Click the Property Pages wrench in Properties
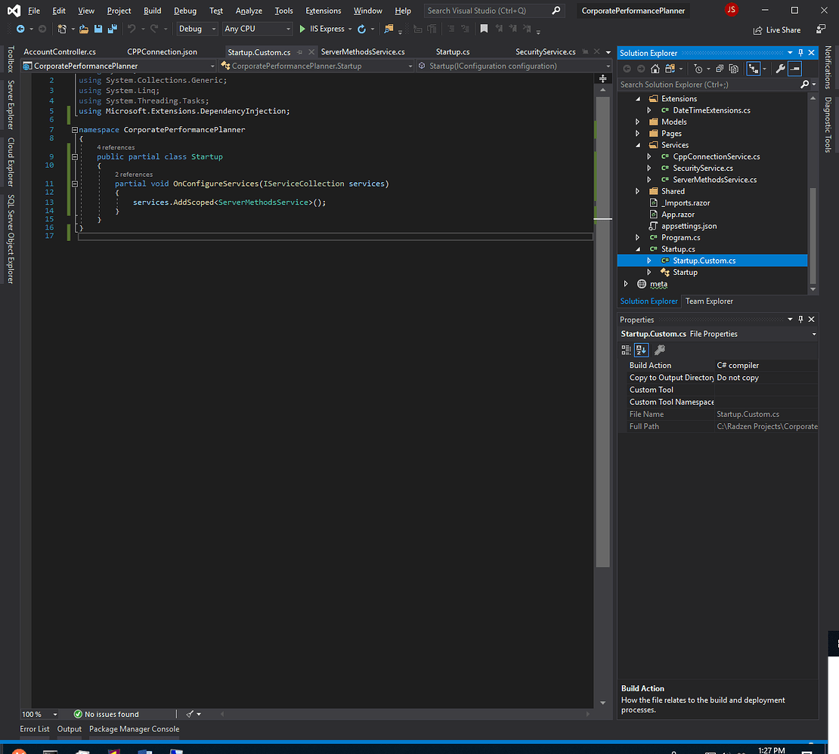The image size is (839, 754). (660, 350)
